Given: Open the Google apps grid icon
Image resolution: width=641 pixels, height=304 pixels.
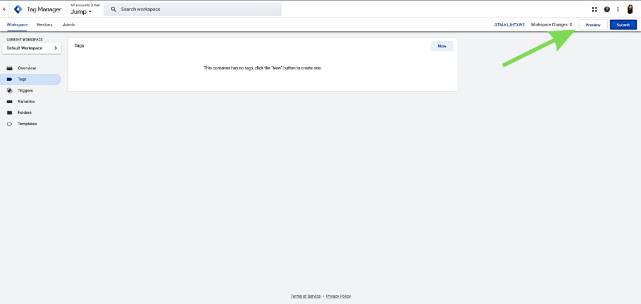Looking at the screenshot, I should click(595, 9).
